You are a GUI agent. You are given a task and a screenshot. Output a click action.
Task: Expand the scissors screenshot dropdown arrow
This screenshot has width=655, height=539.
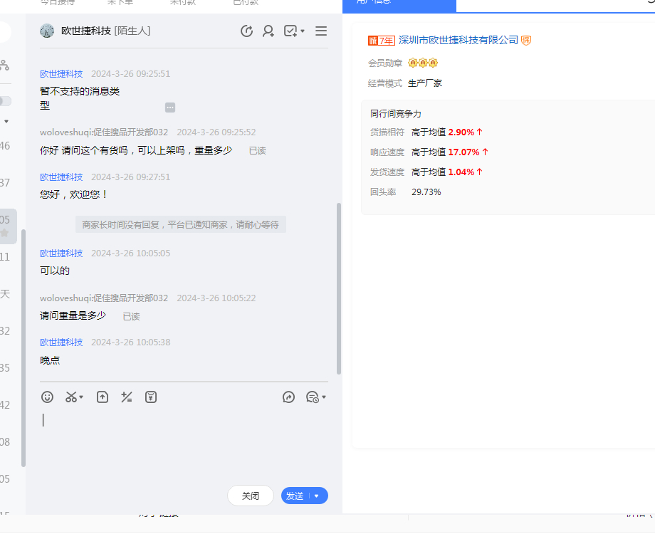point(81,397)
